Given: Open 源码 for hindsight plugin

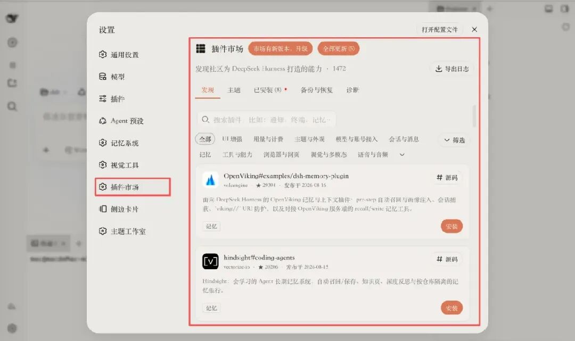Looking at the screenshot, I should (447, 259).
